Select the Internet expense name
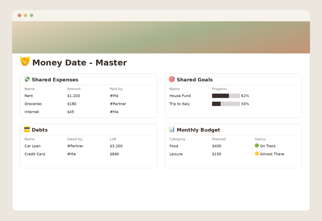Screen dimensions: 322x221 (32, 112)
